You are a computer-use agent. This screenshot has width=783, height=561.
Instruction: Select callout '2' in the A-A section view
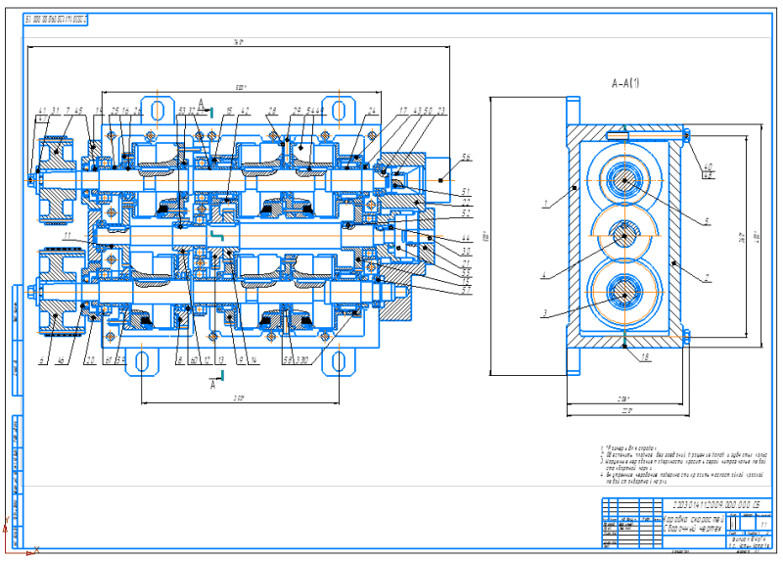point(707,278)
